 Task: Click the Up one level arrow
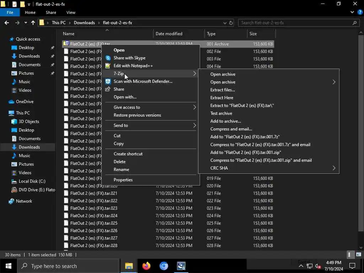tap(33, 23)
